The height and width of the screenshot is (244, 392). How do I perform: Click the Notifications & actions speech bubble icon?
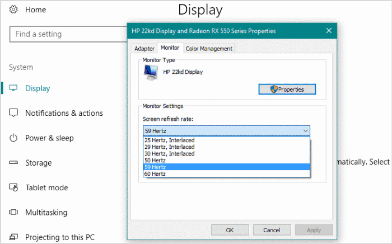pos(13,113)
